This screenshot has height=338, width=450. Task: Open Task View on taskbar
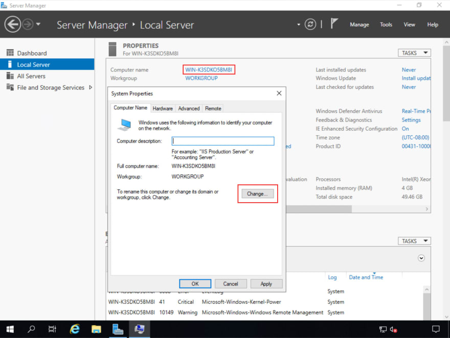(x=52, y=329)
